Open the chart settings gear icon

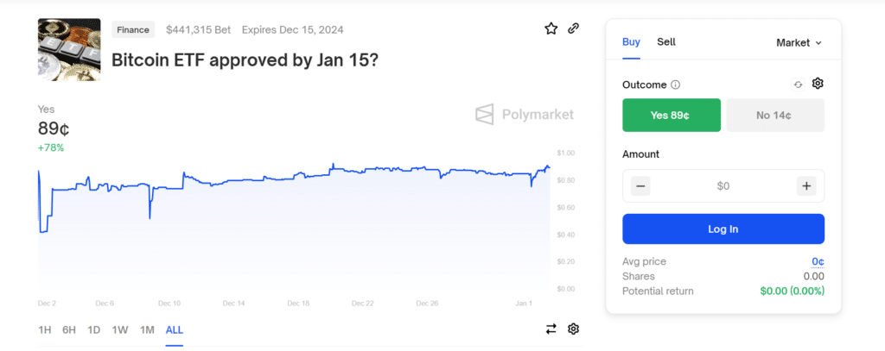pyautogui.click(x=574, y=329)
